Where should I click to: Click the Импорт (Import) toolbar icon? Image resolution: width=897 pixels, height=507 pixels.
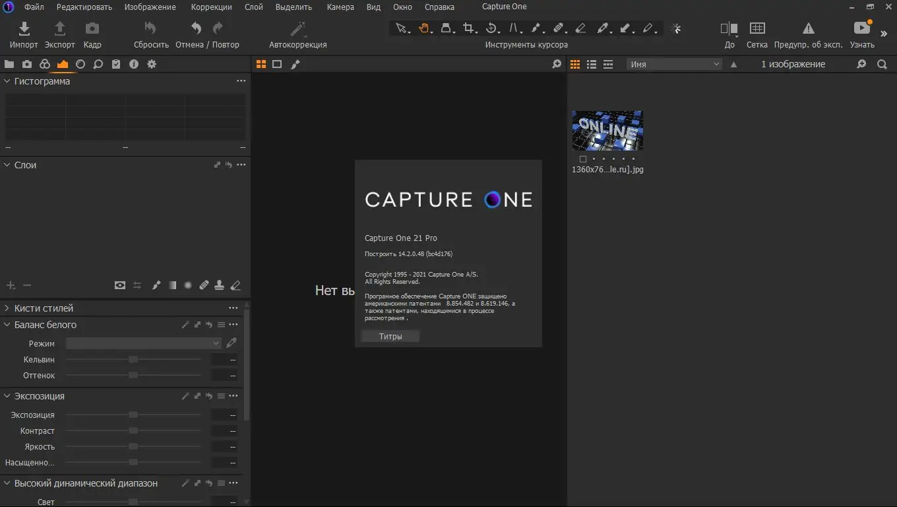click(24, 28)
